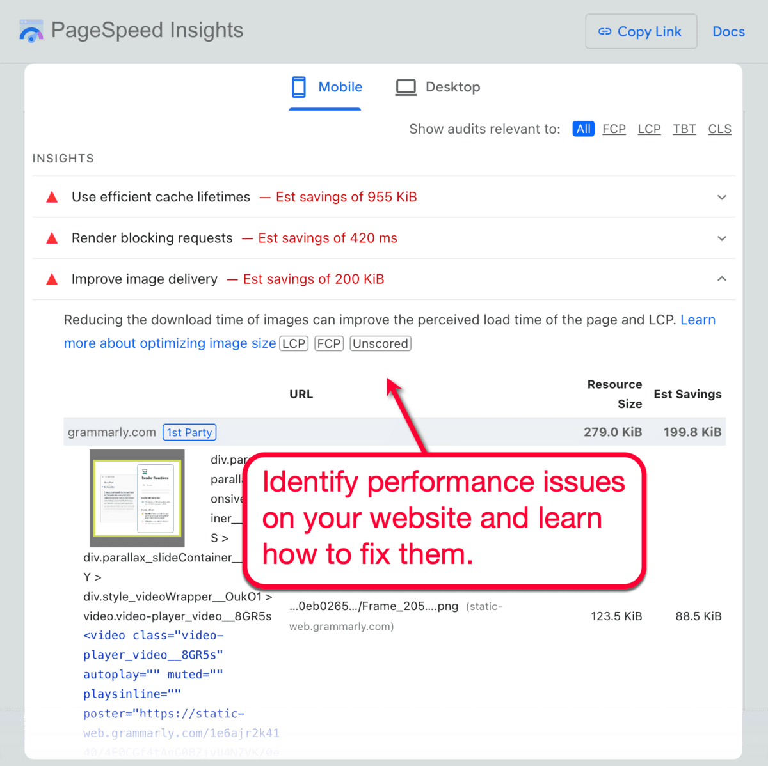Expand the Use efficient cache lifetimes insight
The width and height of the screenshot is (768, 766).
(x=722, y=197)
